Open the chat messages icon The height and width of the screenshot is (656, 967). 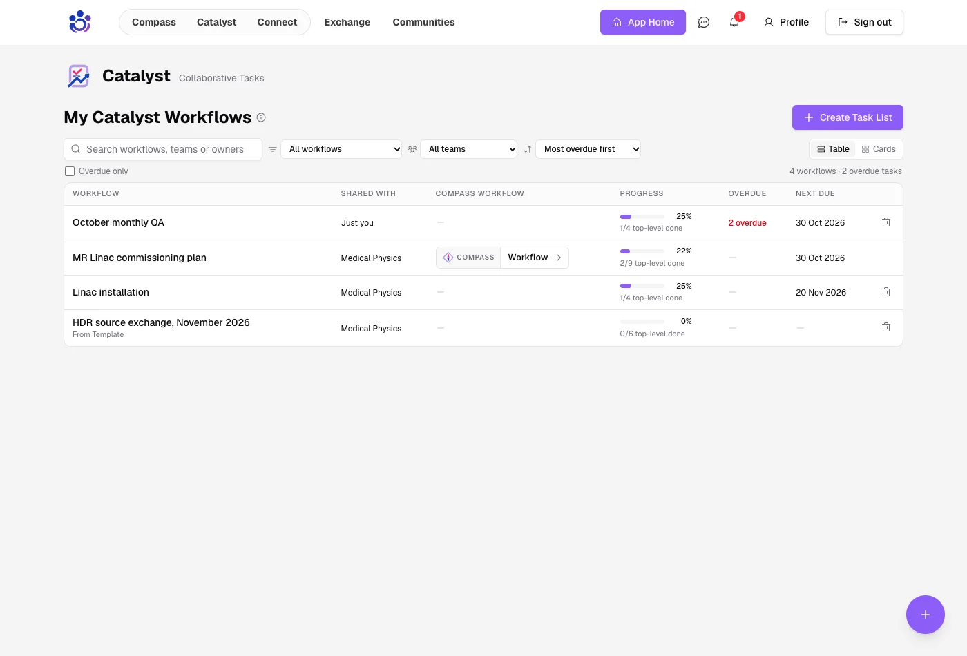click(x=704, y=22)
